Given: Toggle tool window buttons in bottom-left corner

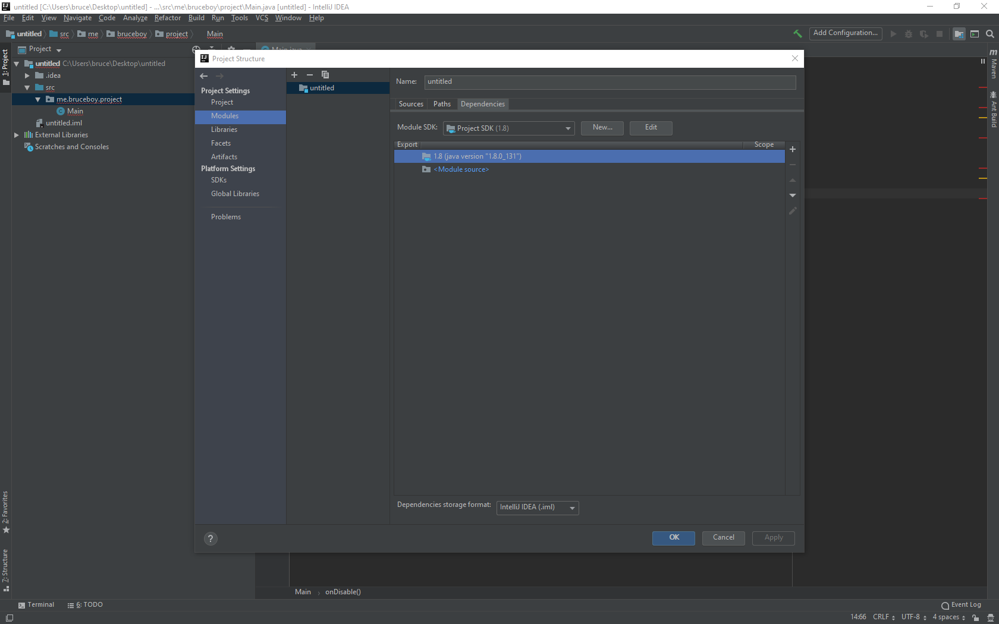Looking at the screenshot, I should pos(9,618).
